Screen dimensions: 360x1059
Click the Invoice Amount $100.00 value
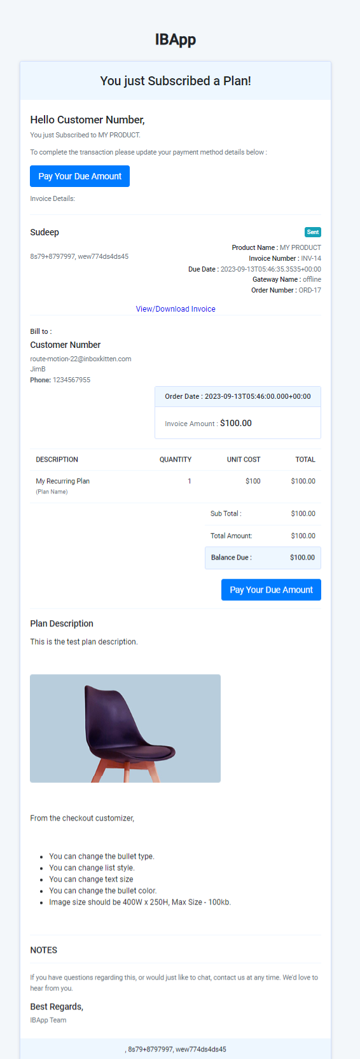(236, 423)
